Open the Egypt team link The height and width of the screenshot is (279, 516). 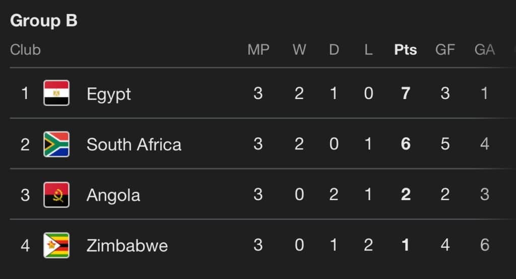point(109,94)
